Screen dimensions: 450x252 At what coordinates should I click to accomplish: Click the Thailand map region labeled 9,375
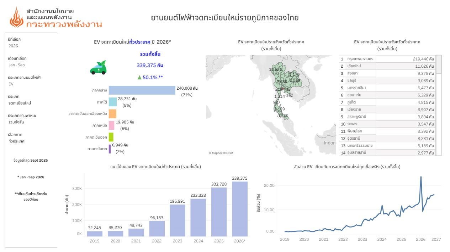pyautogui.click(x=283, y=116)
